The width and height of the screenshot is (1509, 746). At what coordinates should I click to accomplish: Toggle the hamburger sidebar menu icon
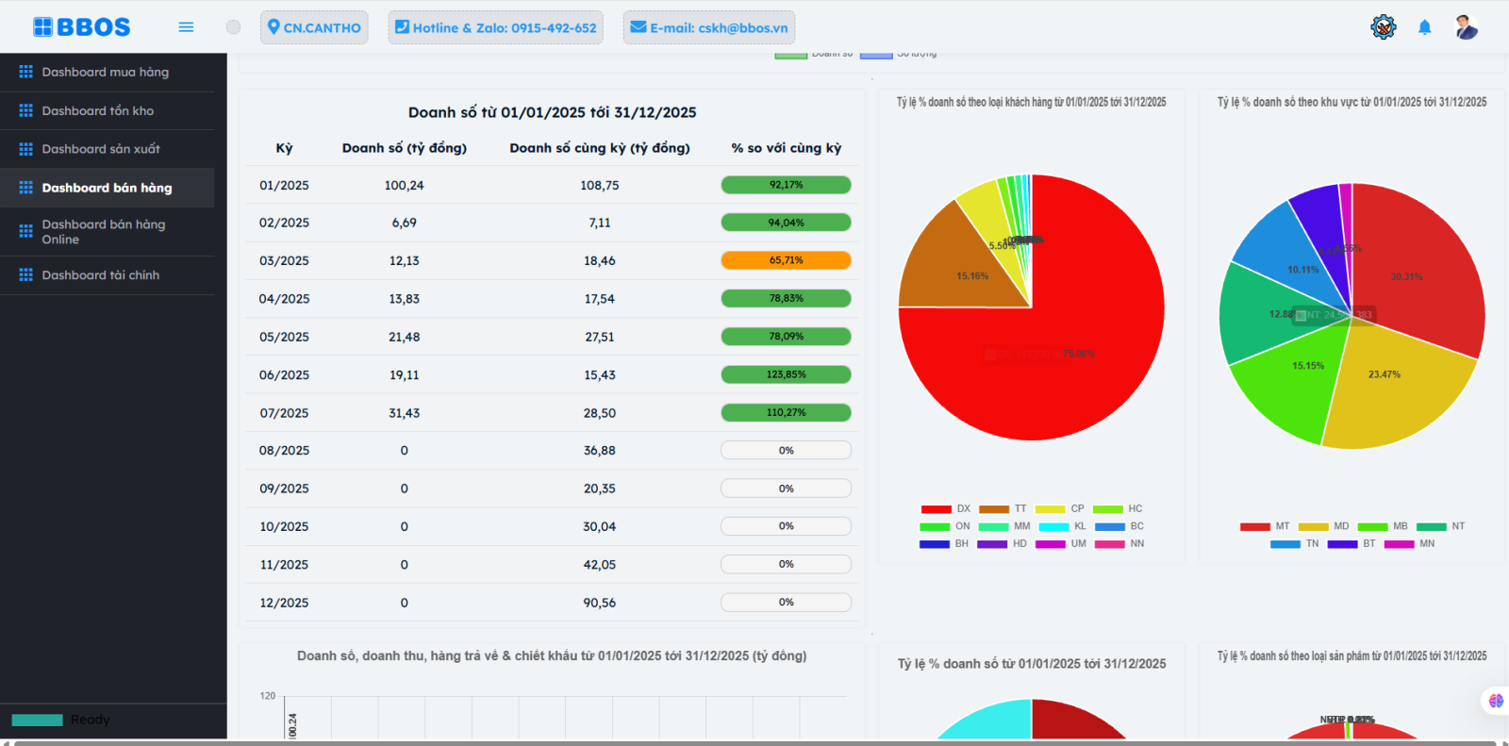point(186,27)
